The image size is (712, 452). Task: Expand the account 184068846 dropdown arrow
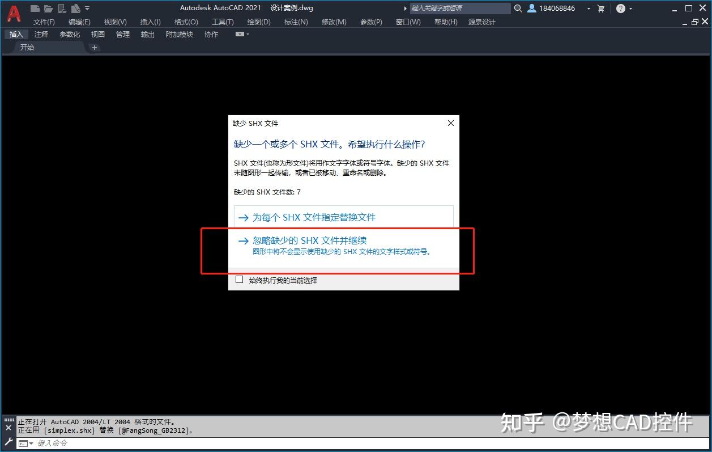click(x=589, y=9)
